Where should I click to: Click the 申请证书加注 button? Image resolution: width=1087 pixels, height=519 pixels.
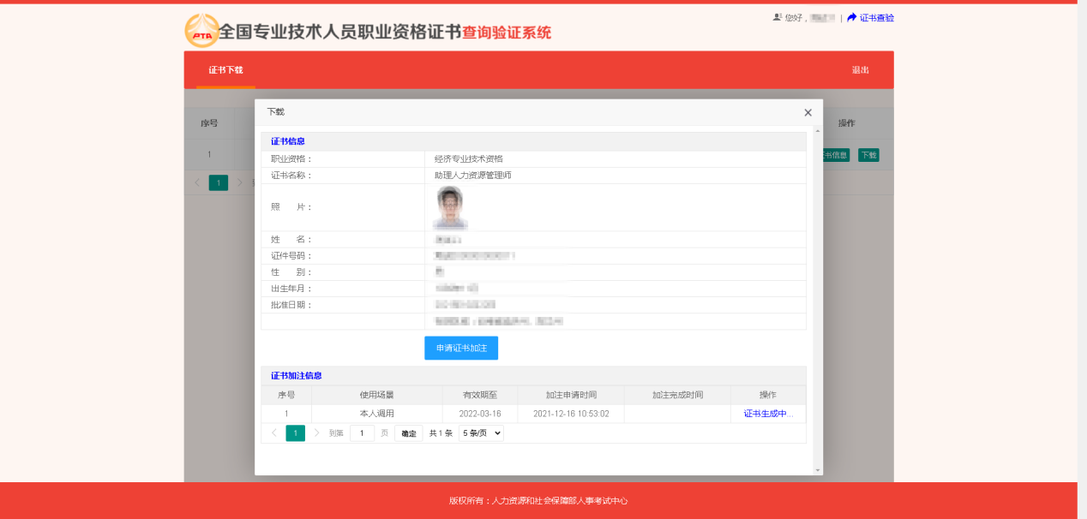(x=461, y=348)
